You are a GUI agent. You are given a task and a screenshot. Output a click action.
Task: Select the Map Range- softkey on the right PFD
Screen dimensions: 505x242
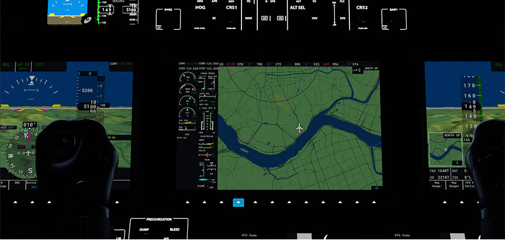(437, 184)
